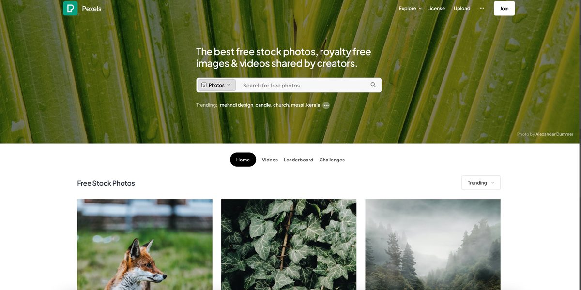Open the Photos media type dropdown
Image resolution: width=581 pixels, height=290 pixels.
(x=216, y=85)
